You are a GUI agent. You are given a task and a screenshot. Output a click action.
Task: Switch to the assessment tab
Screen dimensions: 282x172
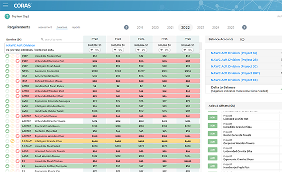[x=45, y=27]
